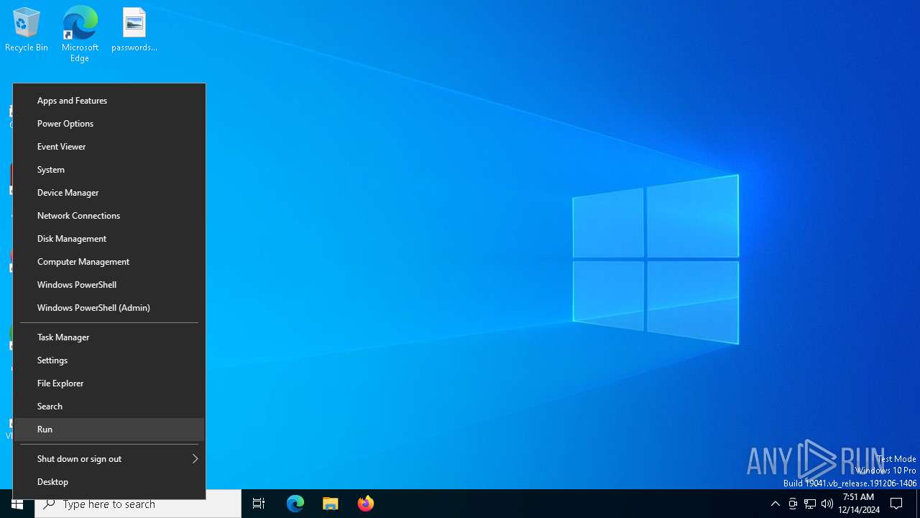The image size is (920, 518).
Task: Focus the Type here to search box
Action: click(x=138, y=504)
